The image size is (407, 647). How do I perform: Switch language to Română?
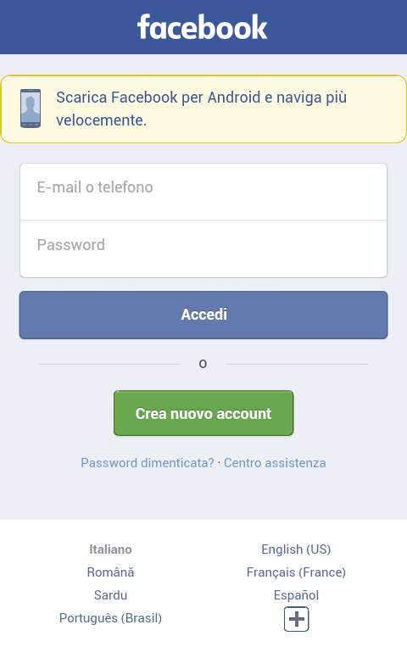pyautogui.click(x=110, y=572)
